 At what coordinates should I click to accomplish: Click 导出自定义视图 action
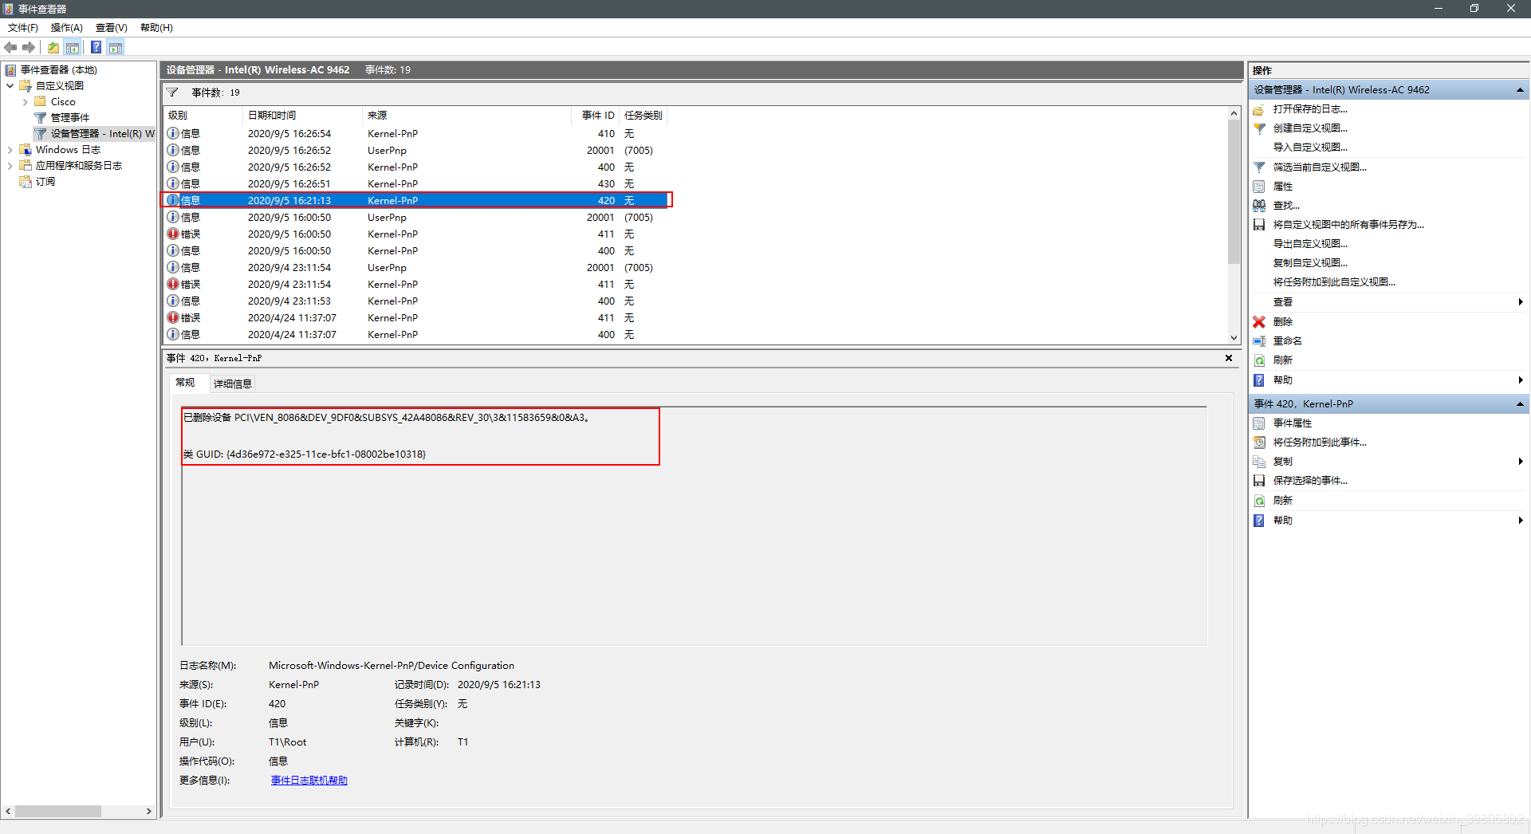point(1310,244)
